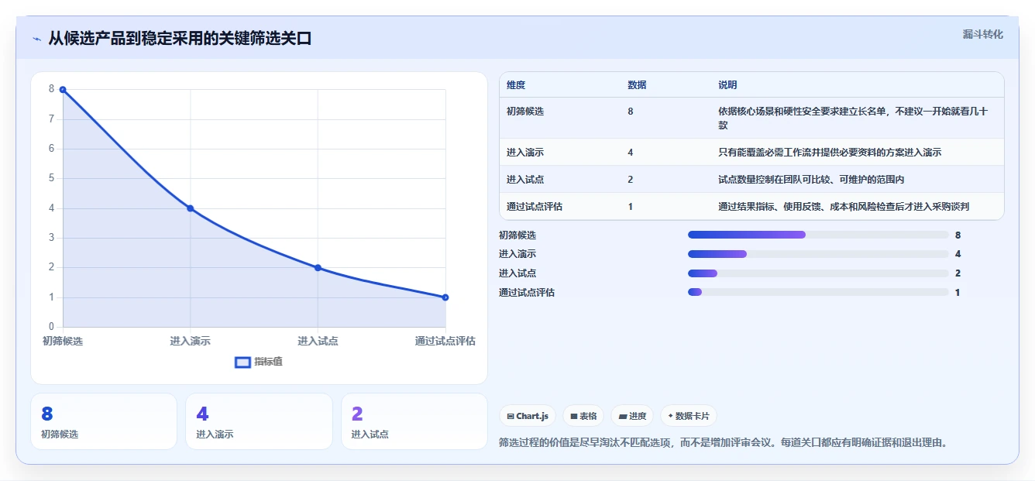
Task: Open the stat card showing 2 进入试点
Action: click(x=414, y=421)
